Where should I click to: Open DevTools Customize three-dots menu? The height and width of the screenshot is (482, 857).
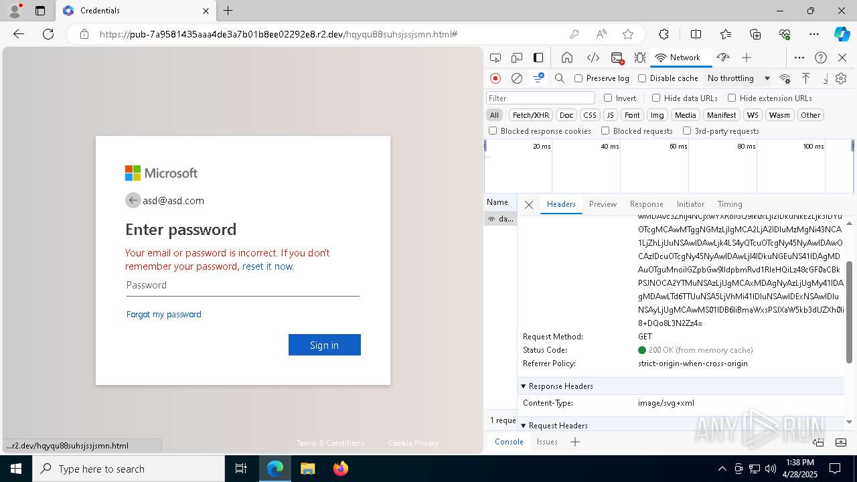tap(799, 58)
